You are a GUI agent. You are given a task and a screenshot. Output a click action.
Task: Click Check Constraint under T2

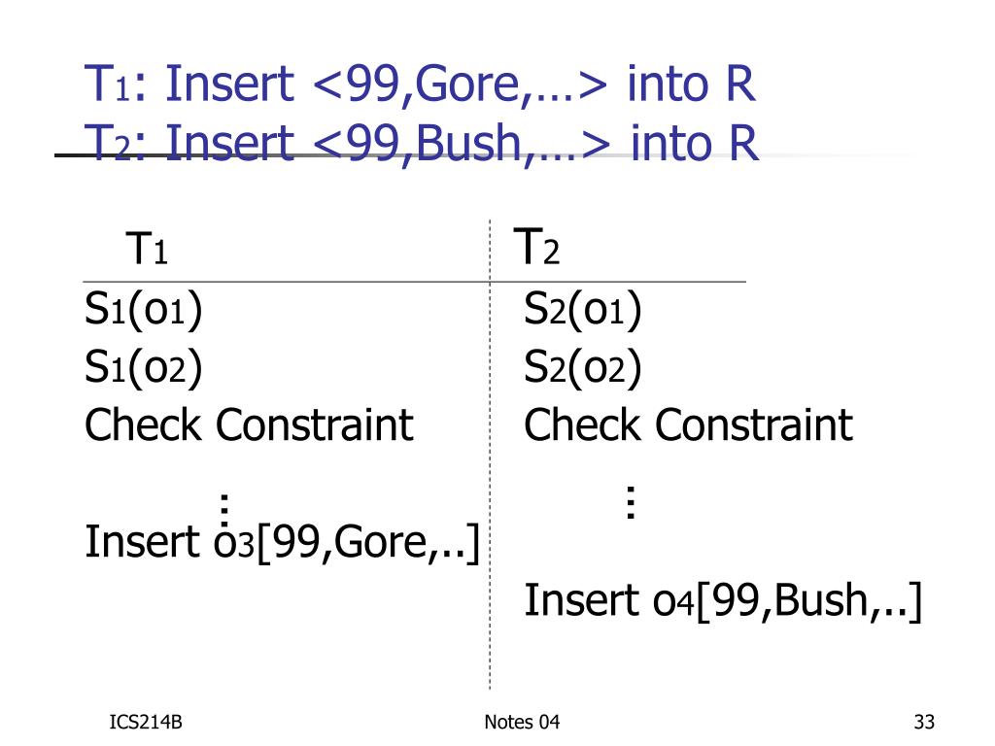pyautogui.click(x=688, y=425)
